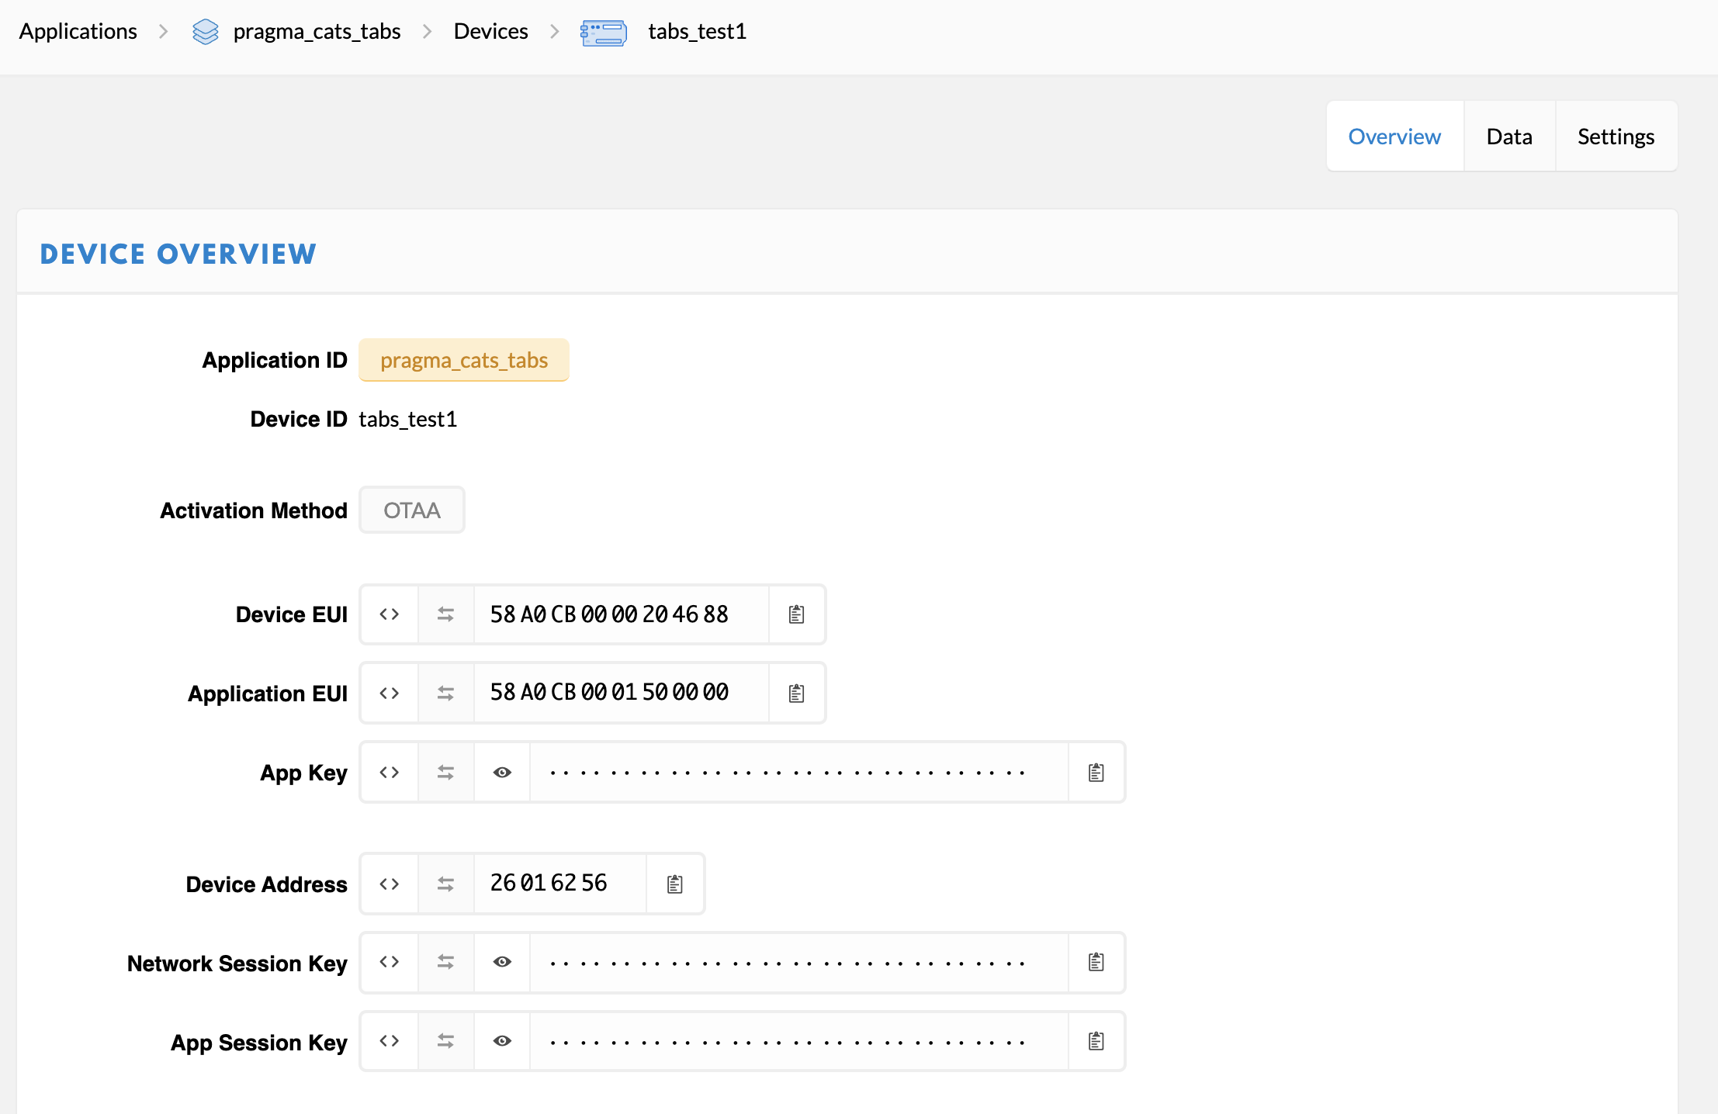Copy the Device Address to clipboard
This screenshot has width=1718, height=1114.
675,884
